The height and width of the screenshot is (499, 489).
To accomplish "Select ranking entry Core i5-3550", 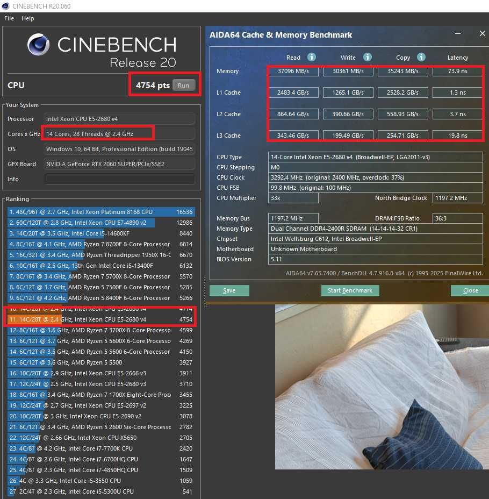I will (101, 481).
